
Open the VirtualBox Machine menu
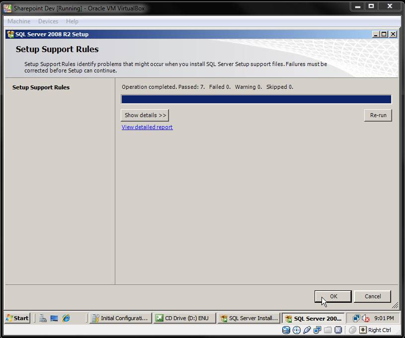click(x=19, y=21)
